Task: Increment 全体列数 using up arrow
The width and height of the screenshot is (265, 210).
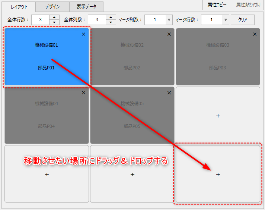Action: 111,17
